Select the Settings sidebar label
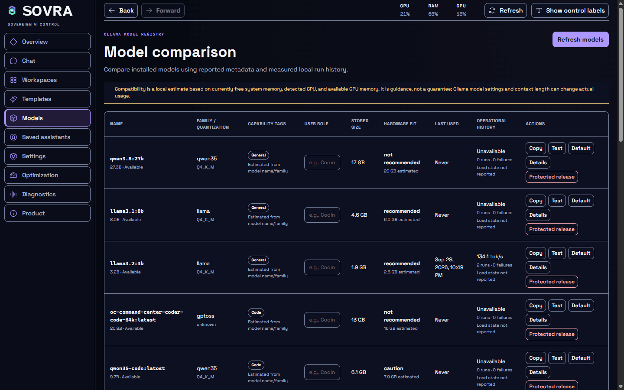Viewport: 624px width, 390px height. click(x=34, y=156)
